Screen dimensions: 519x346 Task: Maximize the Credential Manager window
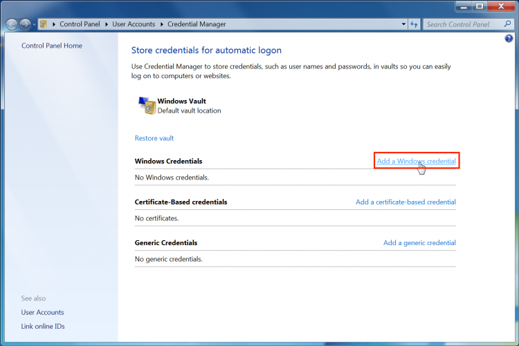click(480, 6)
